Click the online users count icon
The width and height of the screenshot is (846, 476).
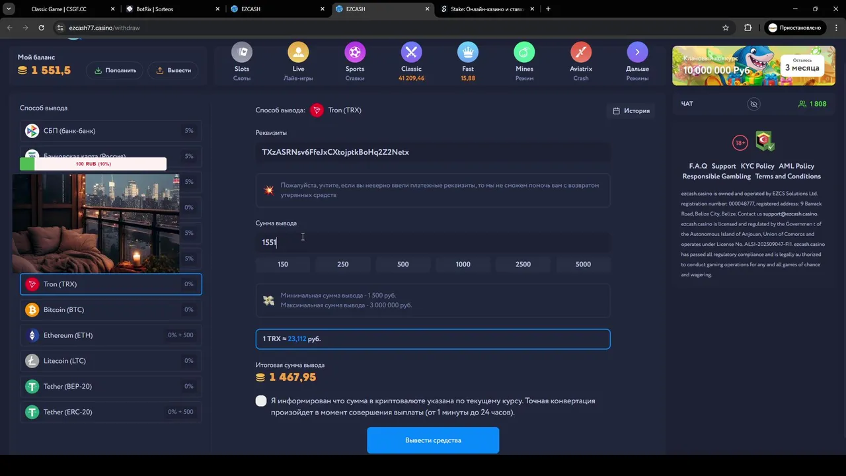point(802,104)
